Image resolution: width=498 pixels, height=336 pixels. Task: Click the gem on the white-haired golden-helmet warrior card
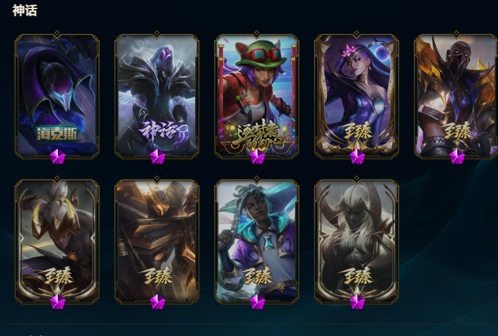point(58,302)
